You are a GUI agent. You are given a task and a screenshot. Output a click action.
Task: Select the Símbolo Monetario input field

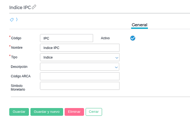[80, 86]
